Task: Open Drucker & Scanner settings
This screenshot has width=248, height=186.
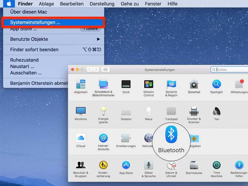Action: pyautogui.click(x=194, y=115)
